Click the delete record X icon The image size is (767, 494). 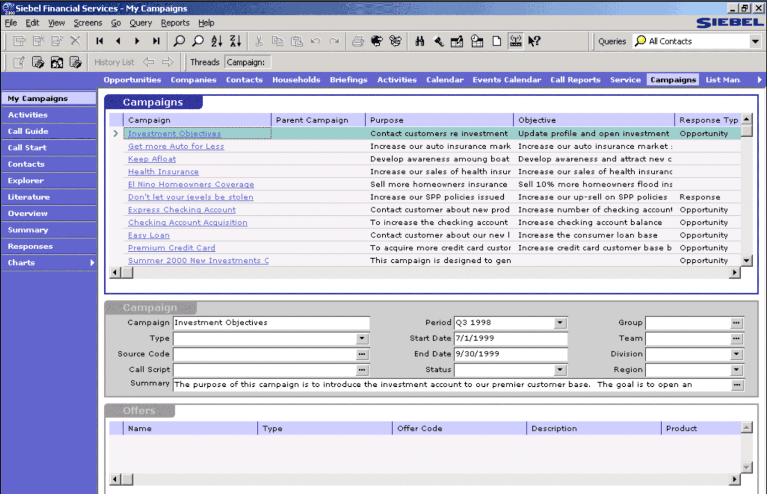tap(75, 41)
